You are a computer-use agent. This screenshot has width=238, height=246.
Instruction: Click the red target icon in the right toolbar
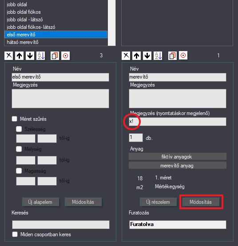183,56
